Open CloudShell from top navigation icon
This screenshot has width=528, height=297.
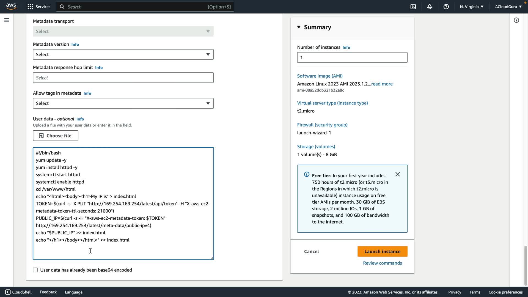coord(413,7)
